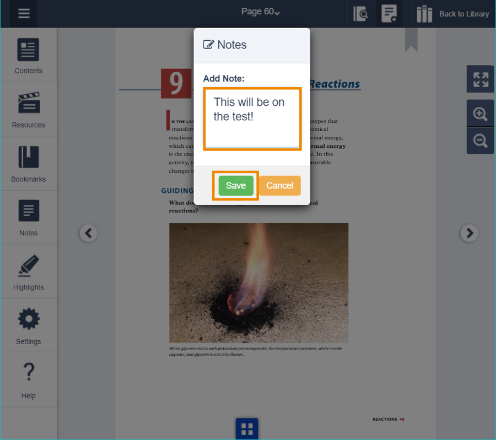496x440 pixels.
Task: Open the Help question mark
Action: pyautogui.click(x=28, y=380)
